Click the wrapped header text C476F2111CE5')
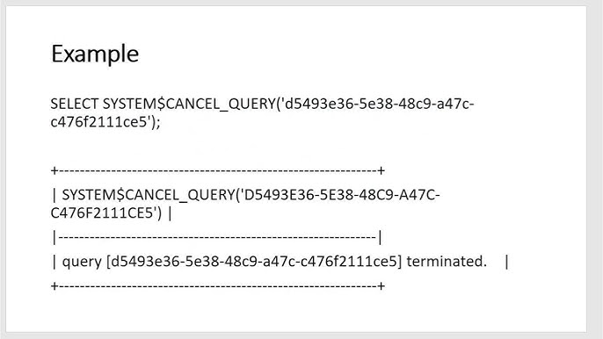The width and height of the screenshot is (603, 339). coord(106,213)
